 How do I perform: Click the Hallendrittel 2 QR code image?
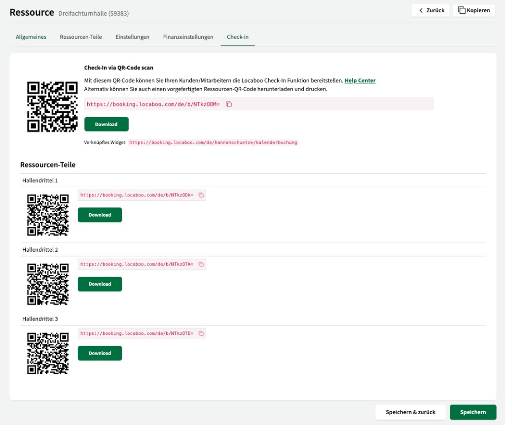pos(48,284)
